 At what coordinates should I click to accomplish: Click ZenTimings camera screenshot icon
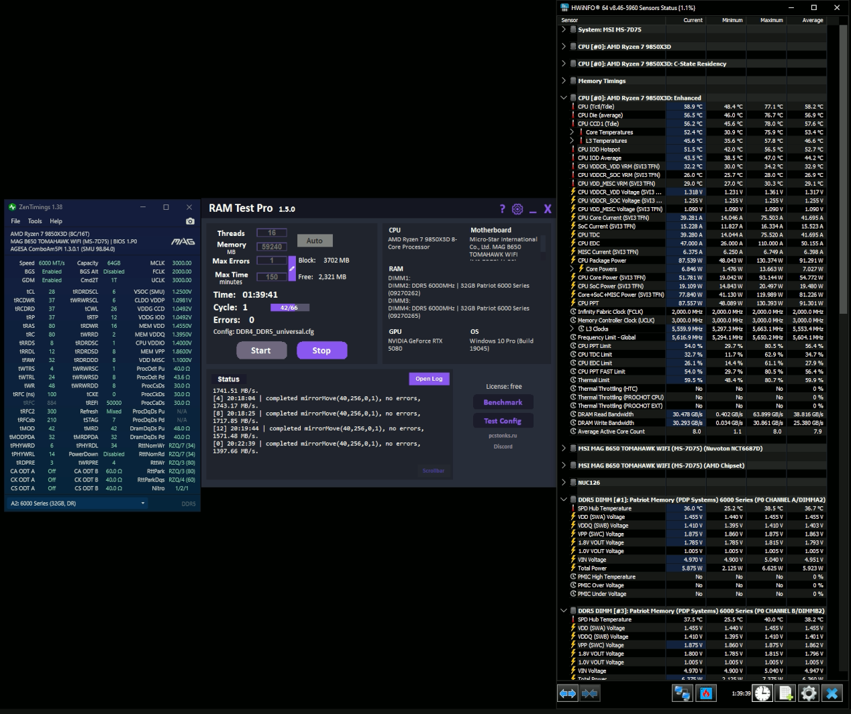[x=190, y=221]
